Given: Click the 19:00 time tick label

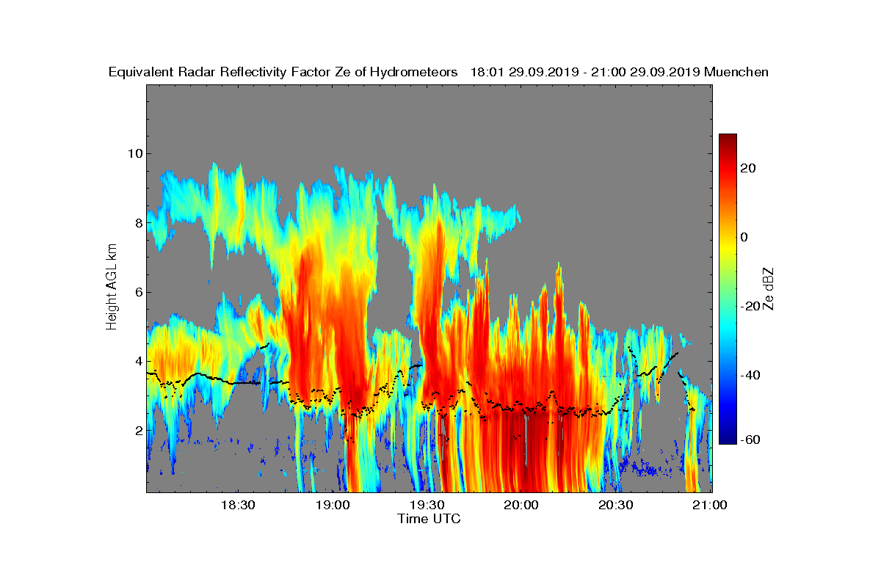Looking at the screenshot, I should pyautogui.click(x=332, y=505).
